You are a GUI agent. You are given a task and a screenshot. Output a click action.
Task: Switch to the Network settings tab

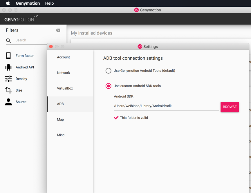[70, 73]
